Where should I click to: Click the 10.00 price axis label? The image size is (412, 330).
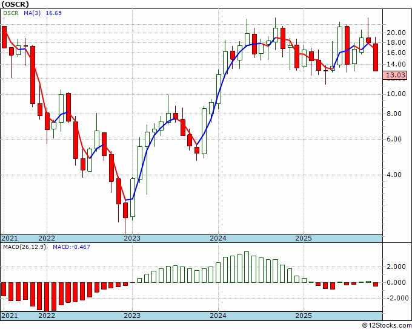tap(396, 94)
